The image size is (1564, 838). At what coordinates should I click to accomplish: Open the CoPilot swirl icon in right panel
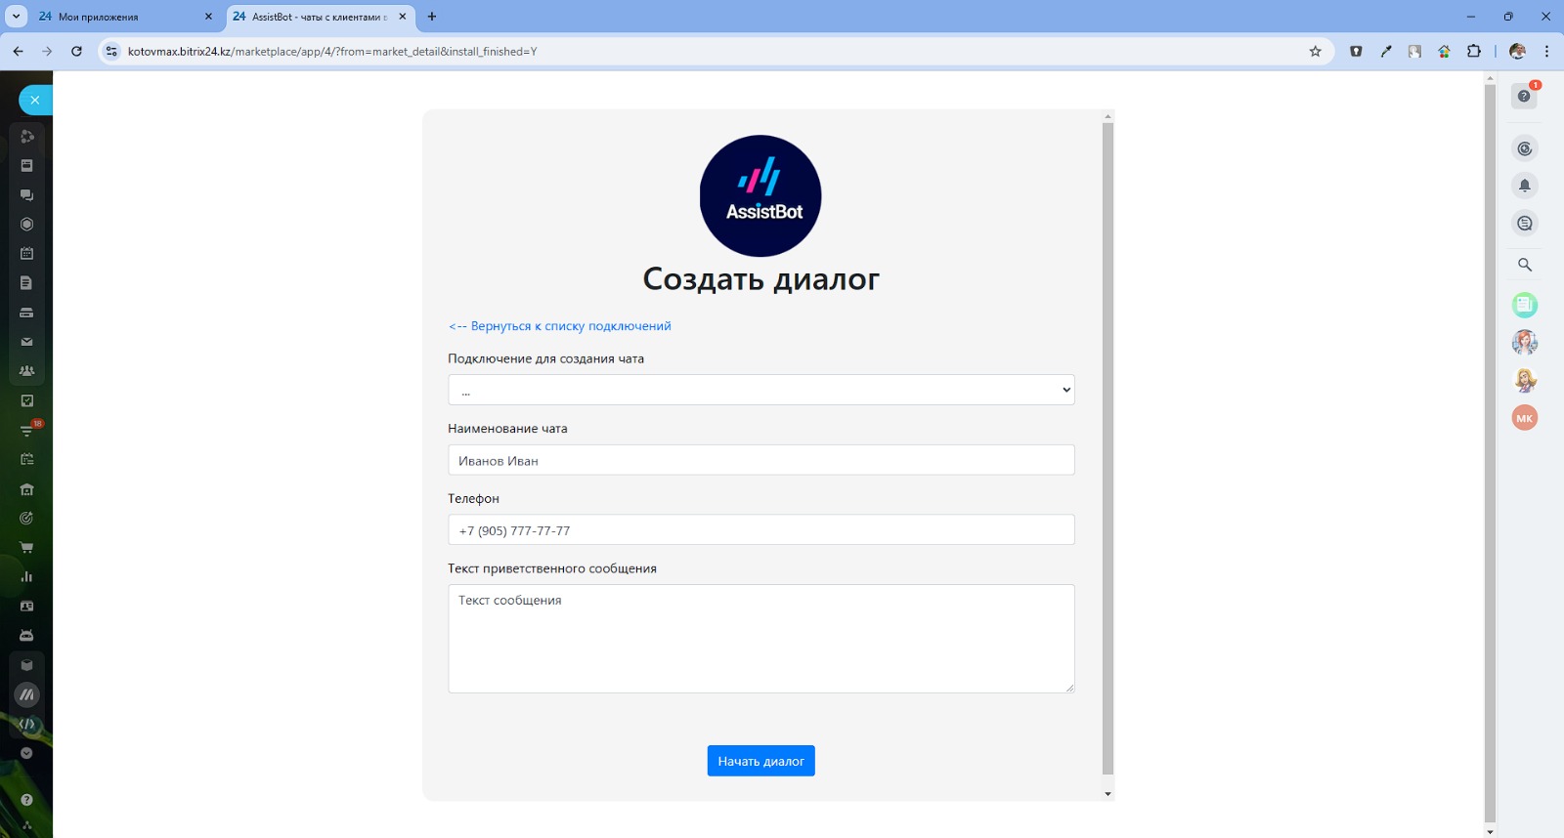pos(1525,148)
